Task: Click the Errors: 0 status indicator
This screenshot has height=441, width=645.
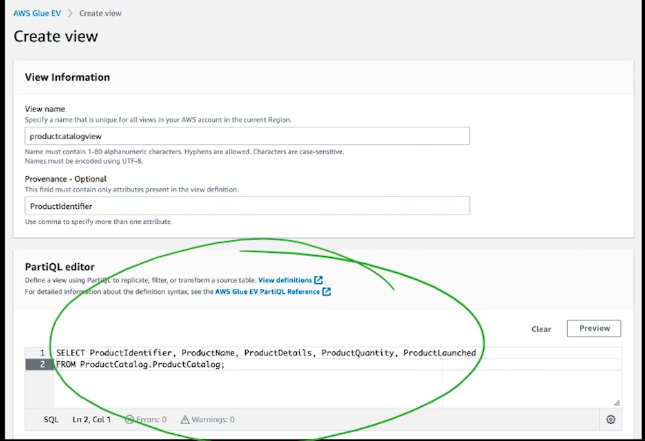Action: pos(146,420)
